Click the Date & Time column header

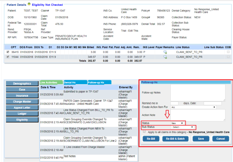(x=48, y=87)
